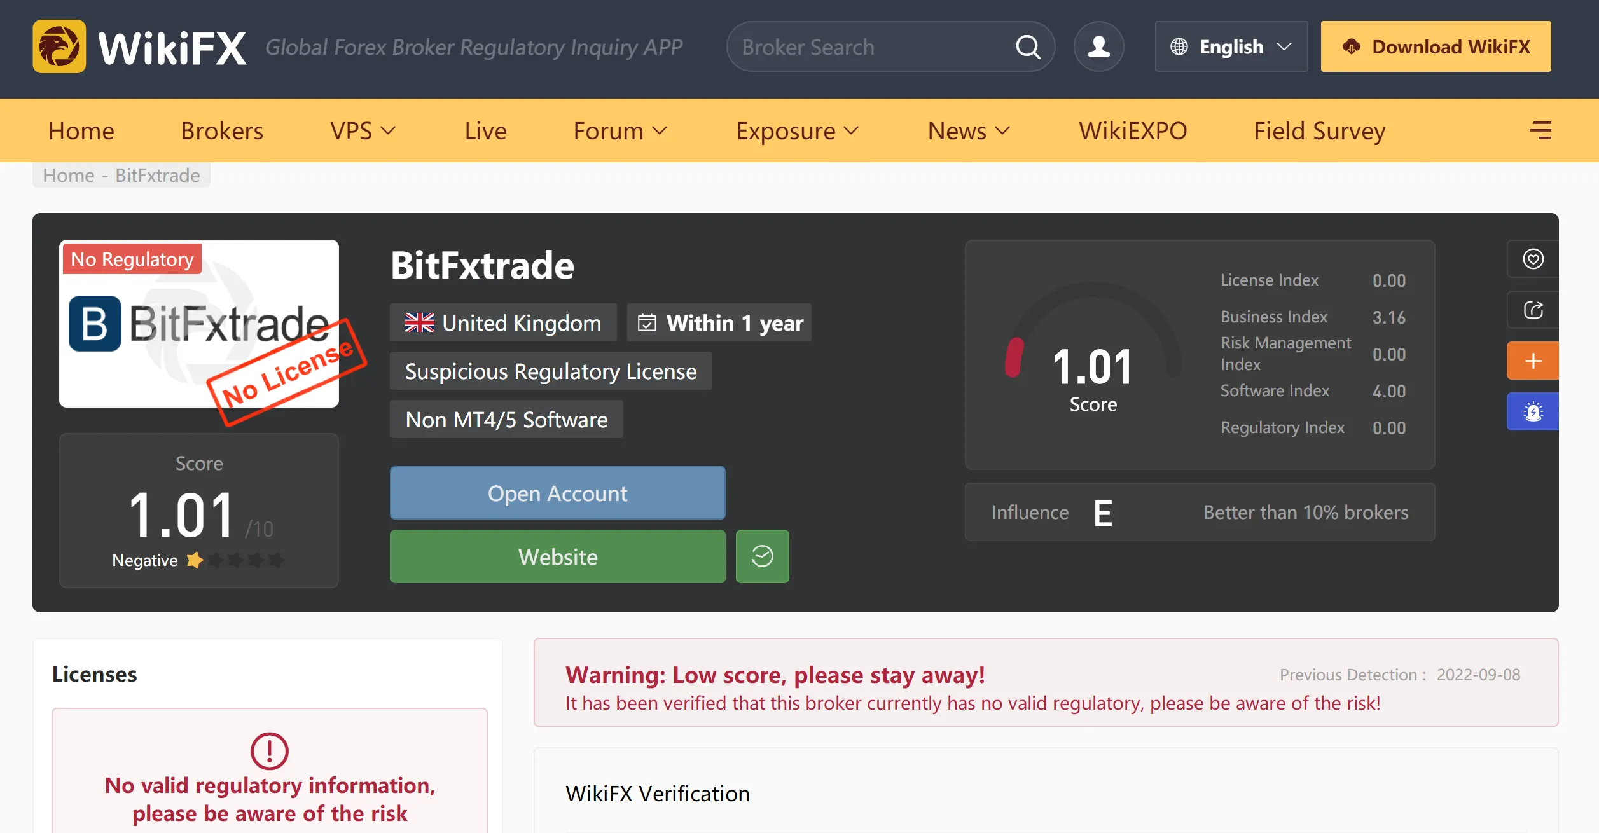The width and height of the screenshot is (1599, 833).
Task: Click the United Kingdom country tag
Action: tap(503, 322)
